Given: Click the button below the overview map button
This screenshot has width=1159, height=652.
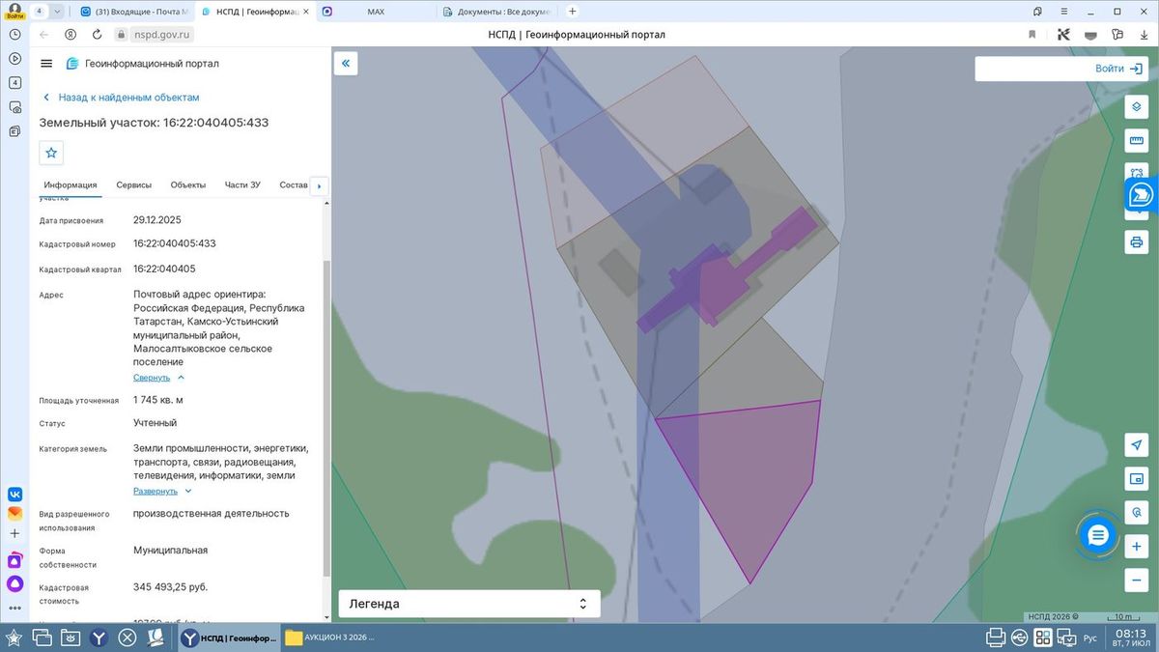Looking at the screenshot, I should 1137,512.
